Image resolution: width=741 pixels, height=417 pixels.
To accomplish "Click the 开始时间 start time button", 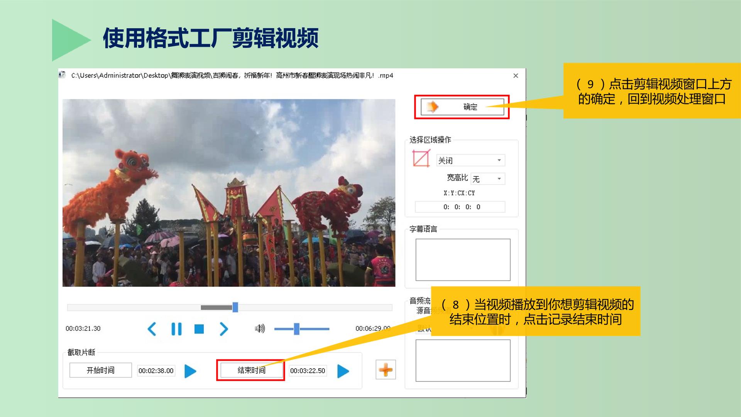I will 100,370.
